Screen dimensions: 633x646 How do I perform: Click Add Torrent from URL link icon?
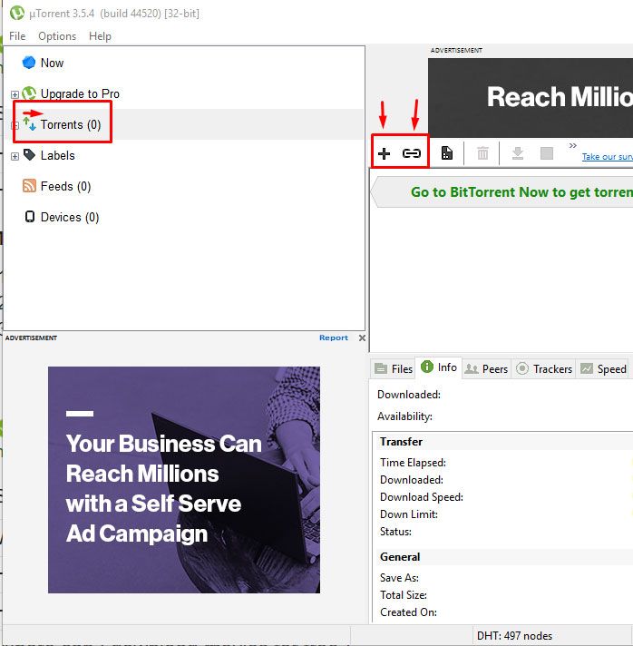[412, 153]
